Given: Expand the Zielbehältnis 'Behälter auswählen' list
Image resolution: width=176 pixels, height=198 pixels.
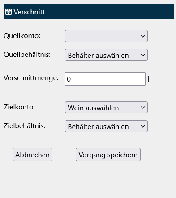Looking at the screenshot, I should tap(106, 126).
